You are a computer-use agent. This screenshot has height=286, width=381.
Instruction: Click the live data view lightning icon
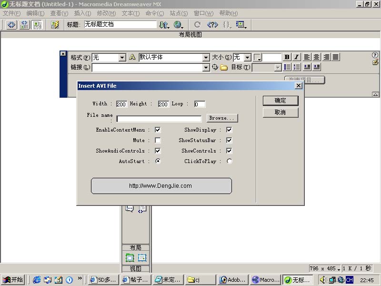[55, 25]
